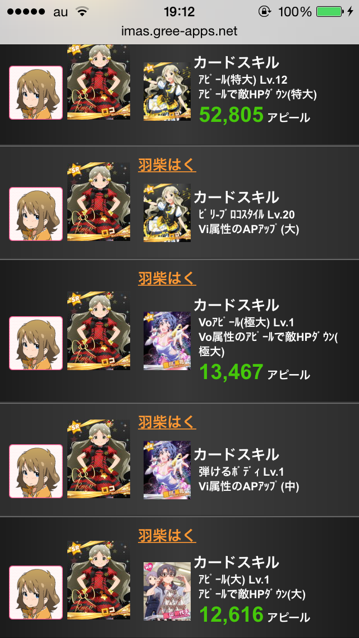The image size is (359, 638).
Task: Tap the avatar icon in the ビリーブロコスタイル row
Action: click(x=36, y=214)
